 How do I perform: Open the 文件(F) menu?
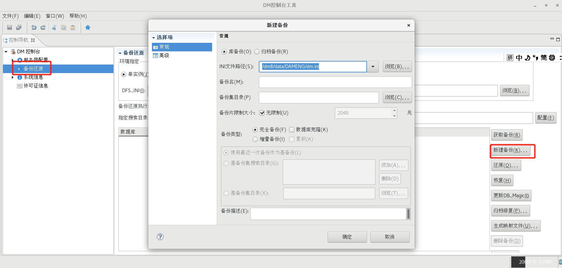pos(11,16)
